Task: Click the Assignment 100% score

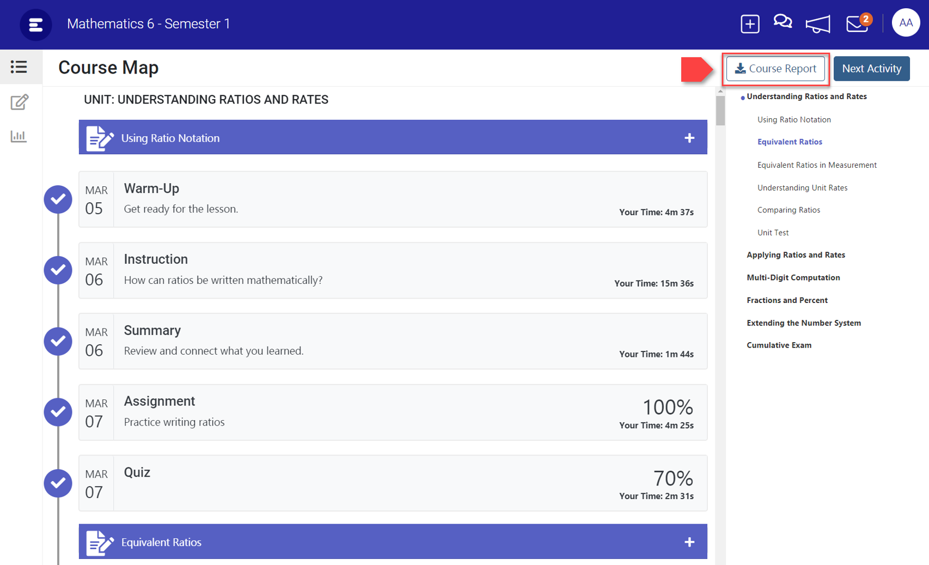Action: (x=668, y=407)
